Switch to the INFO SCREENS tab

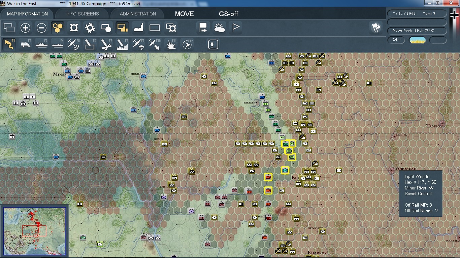(x=83, y=14)
